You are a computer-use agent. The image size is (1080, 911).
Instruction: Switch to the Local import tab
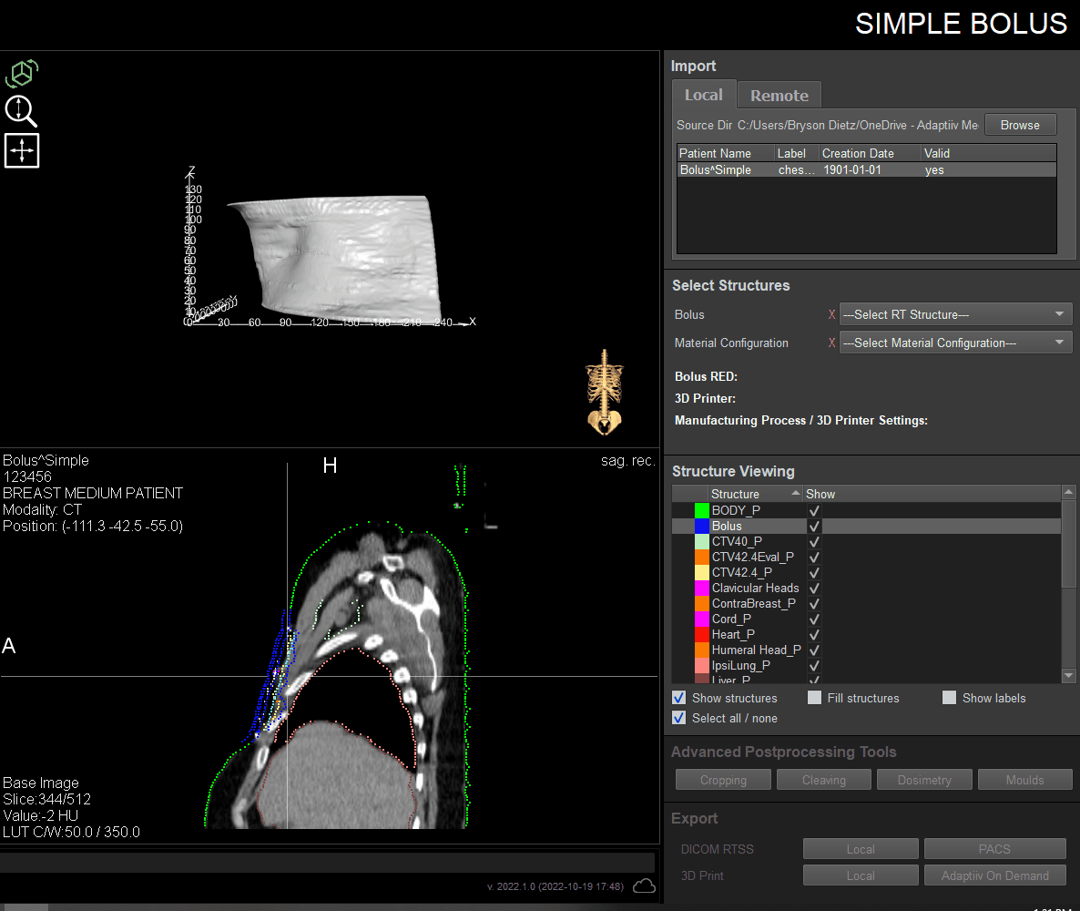pyautogui.click(x=704, y=95)
